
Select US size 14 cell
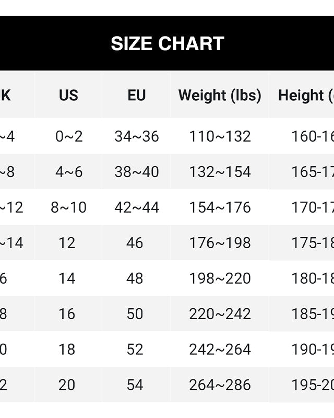[67, 278]
